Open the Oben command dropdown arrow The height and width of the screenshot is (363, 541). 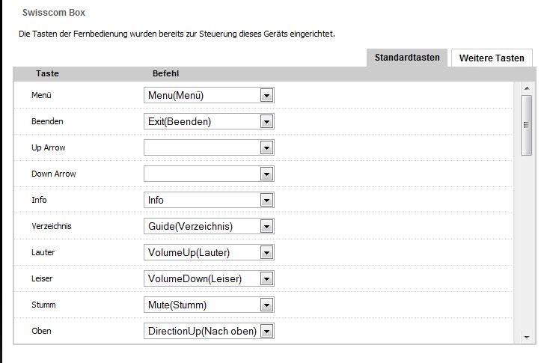266,331
